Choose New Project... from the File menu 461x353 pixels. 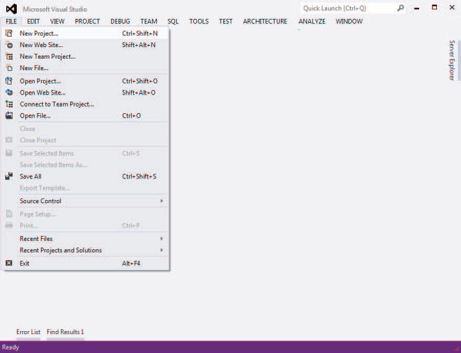[x=85, y=34]
